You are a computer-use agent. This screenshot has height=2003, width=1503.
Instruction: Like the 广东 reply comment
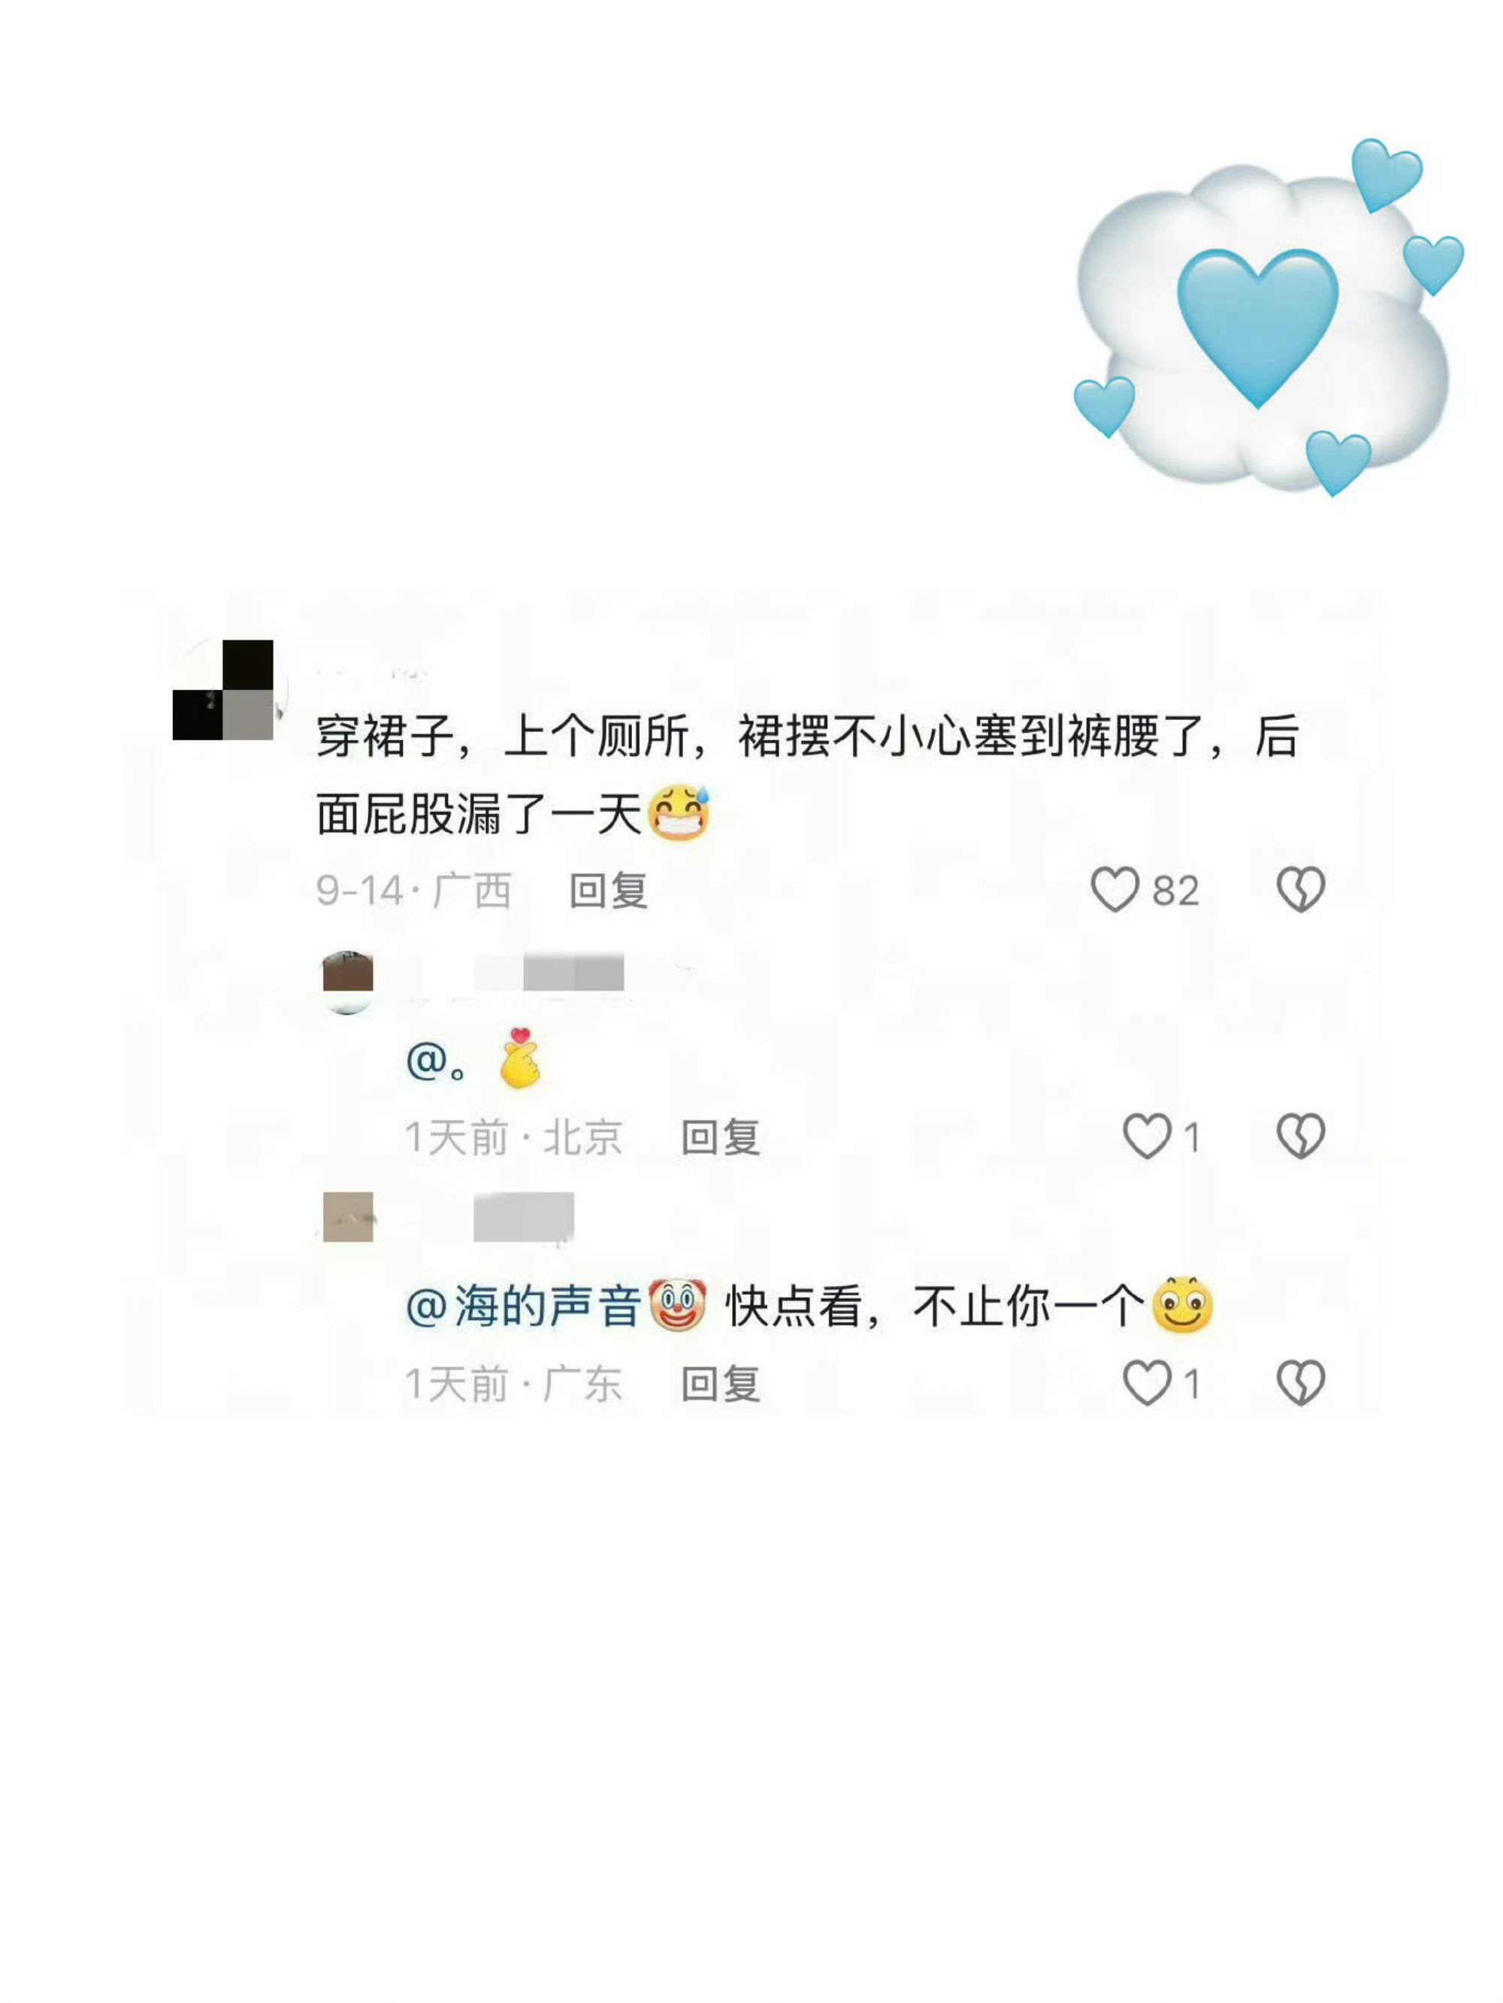[x=1146, y=1383]
